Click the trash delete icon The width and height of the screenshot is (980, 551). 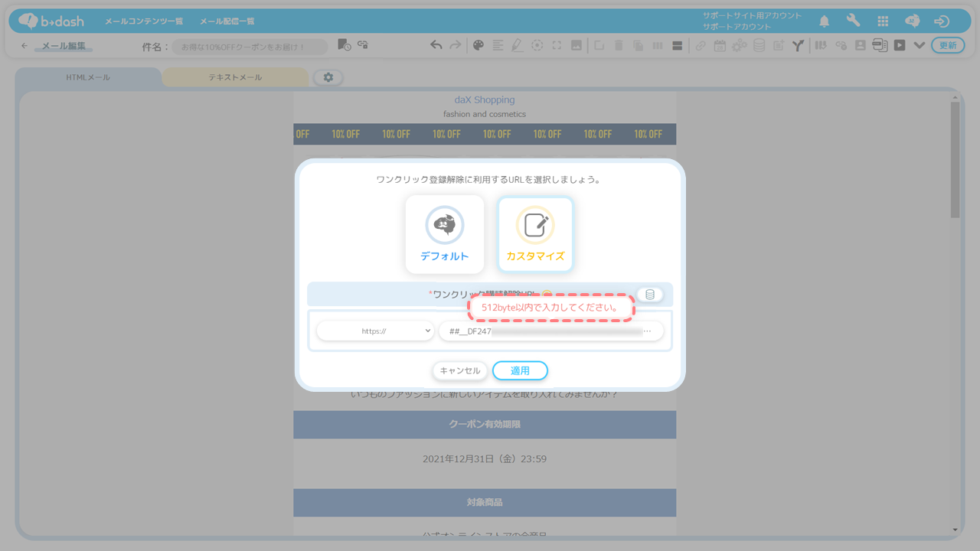(619, 46)
